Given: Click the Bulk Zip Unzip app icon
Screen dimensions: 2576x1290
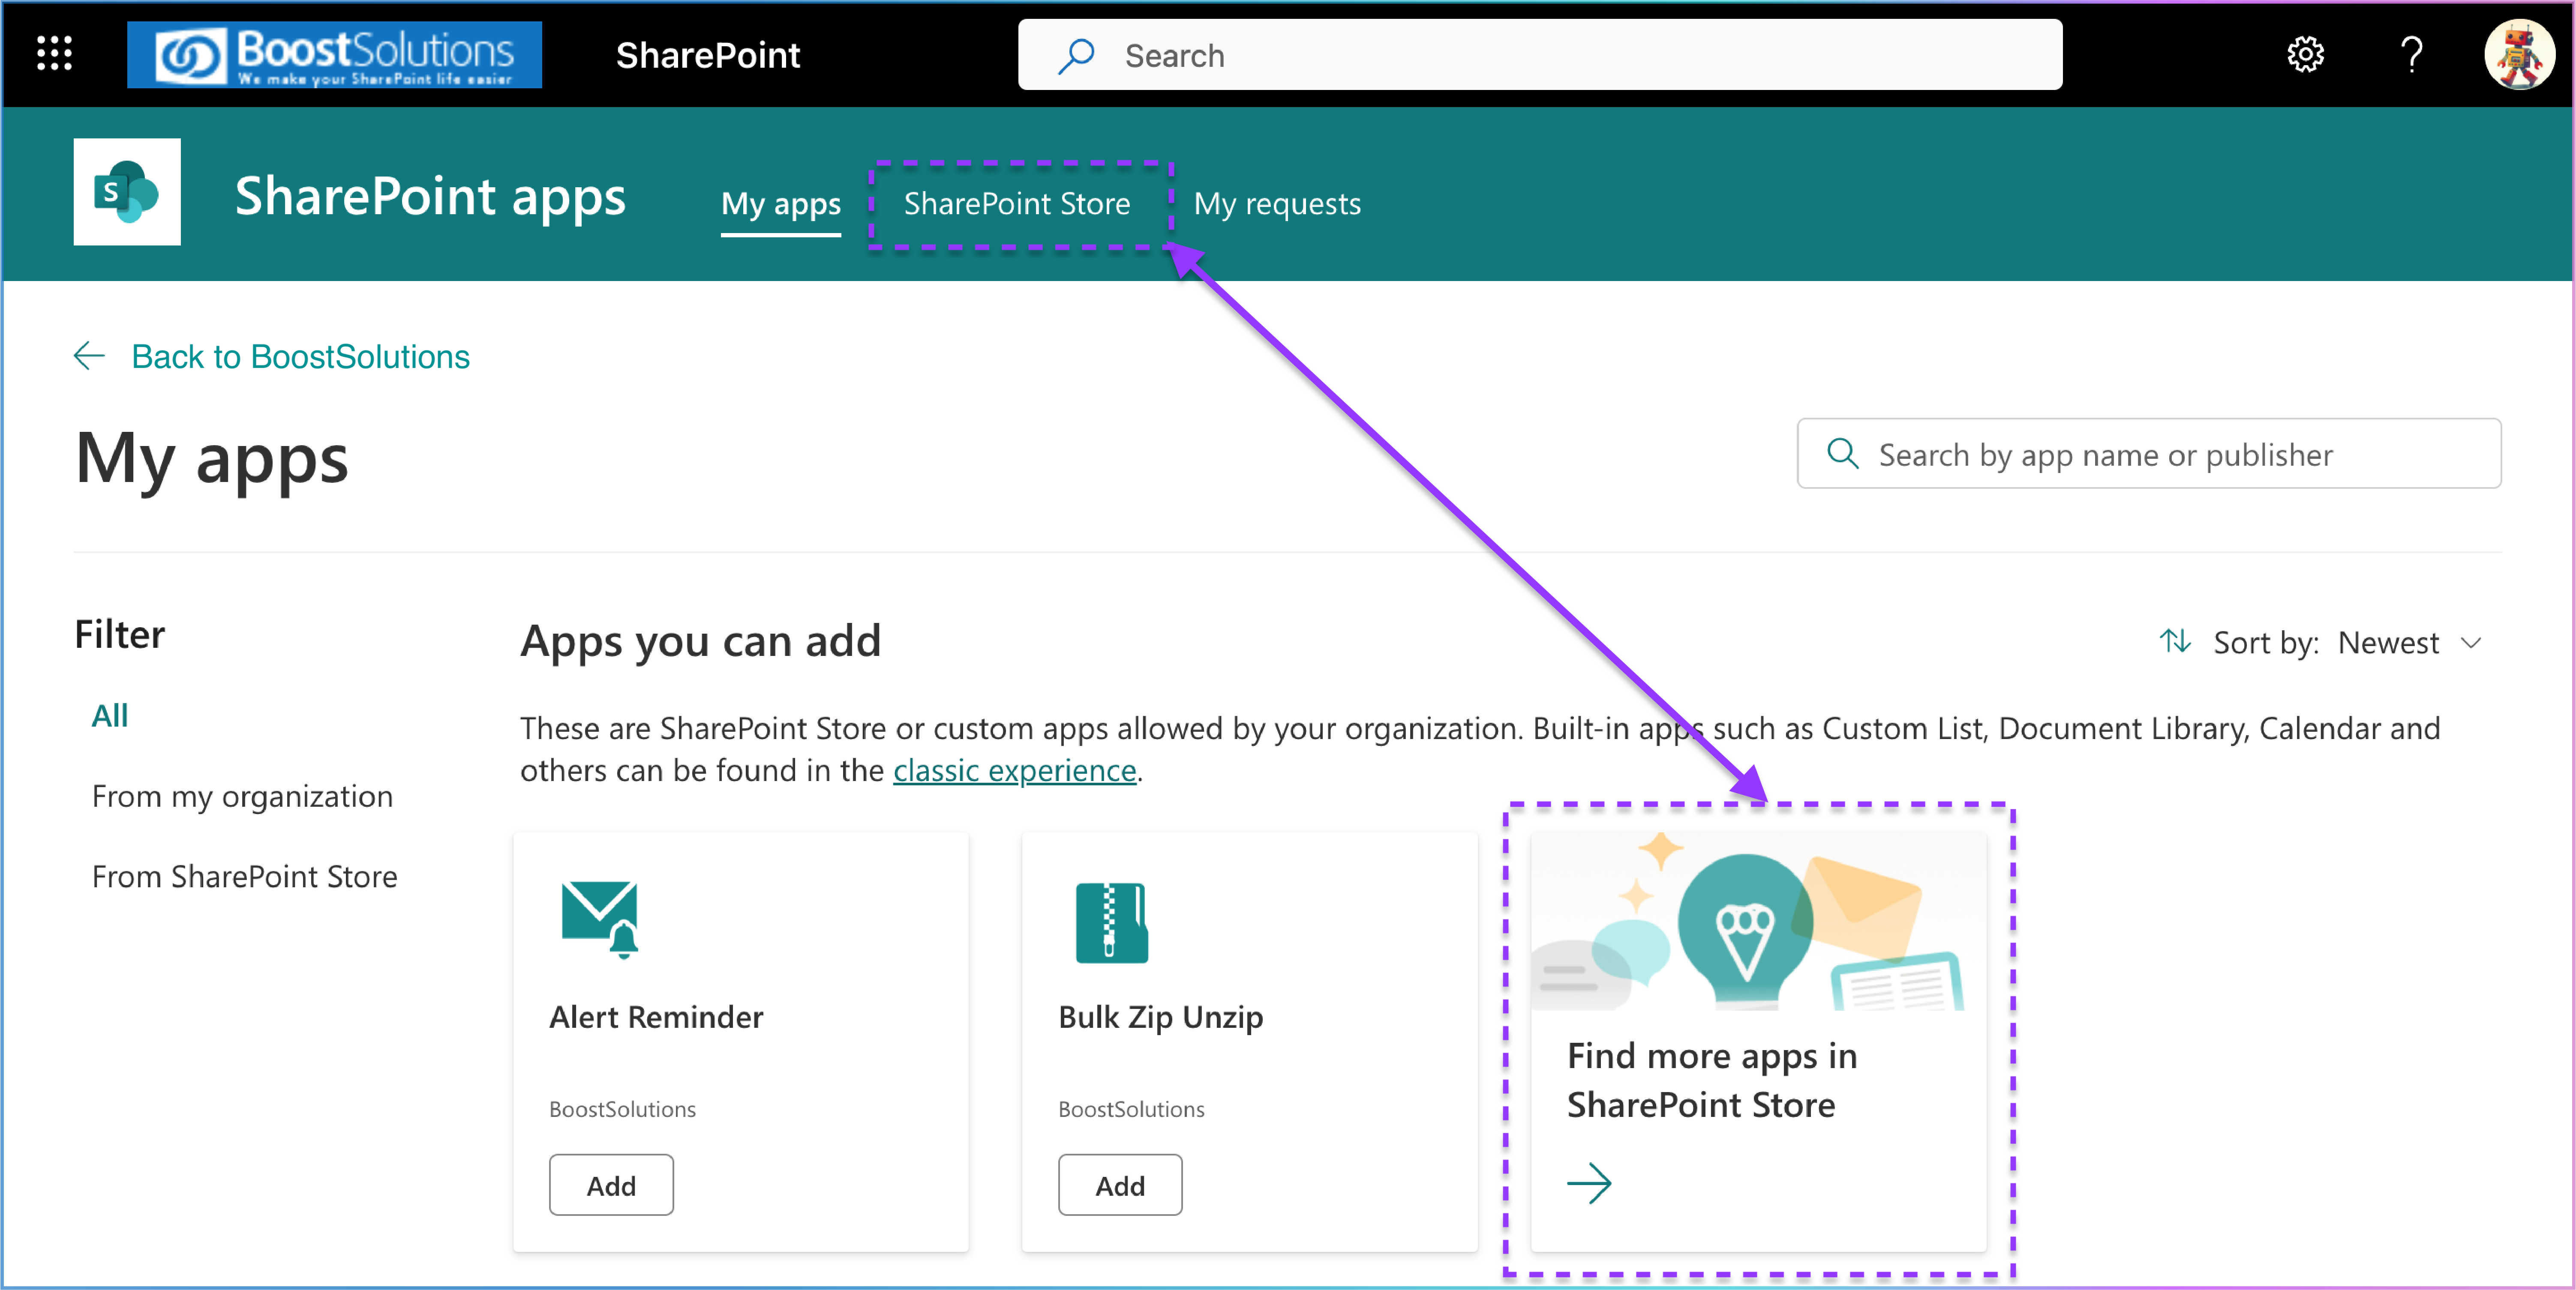Looking at the screenshot, I should pos(1111,922).
